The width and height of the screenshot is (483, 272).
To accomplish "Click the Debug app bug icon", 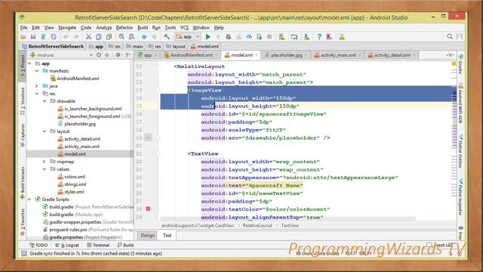I will [x=228, y=37].
